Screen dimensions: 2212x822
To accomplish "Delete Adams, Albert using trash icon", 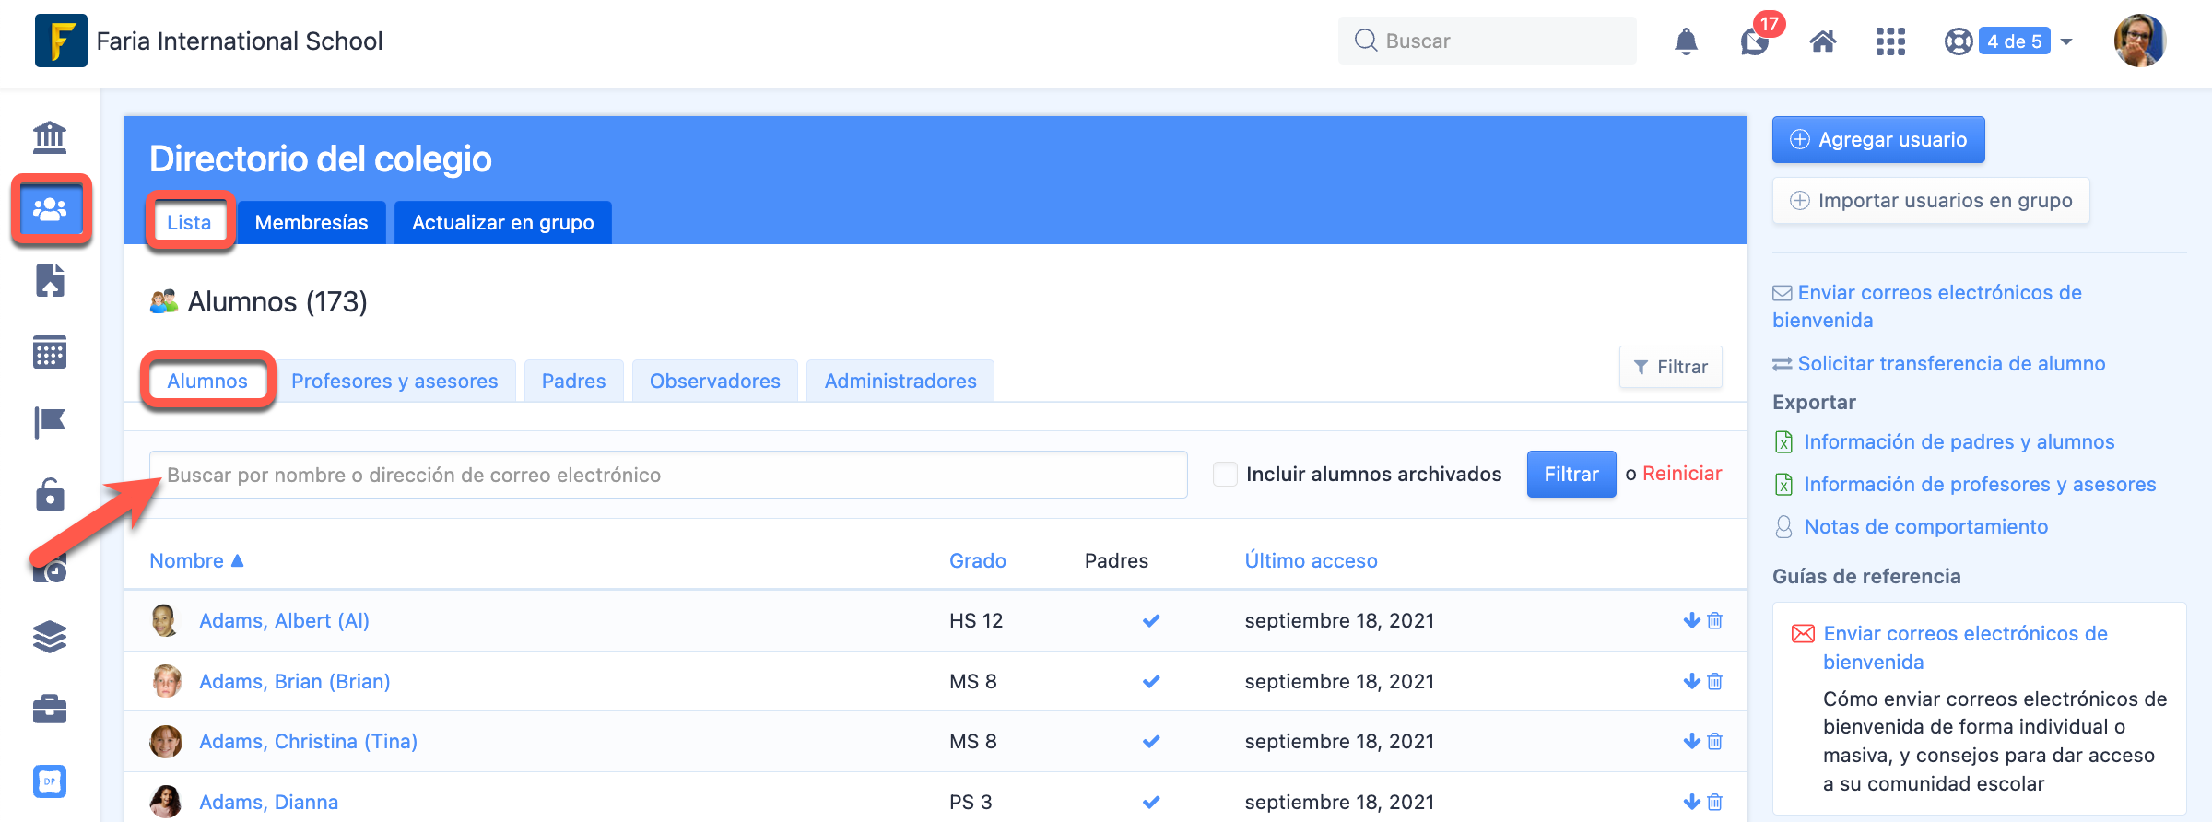I will [1715, 621].
